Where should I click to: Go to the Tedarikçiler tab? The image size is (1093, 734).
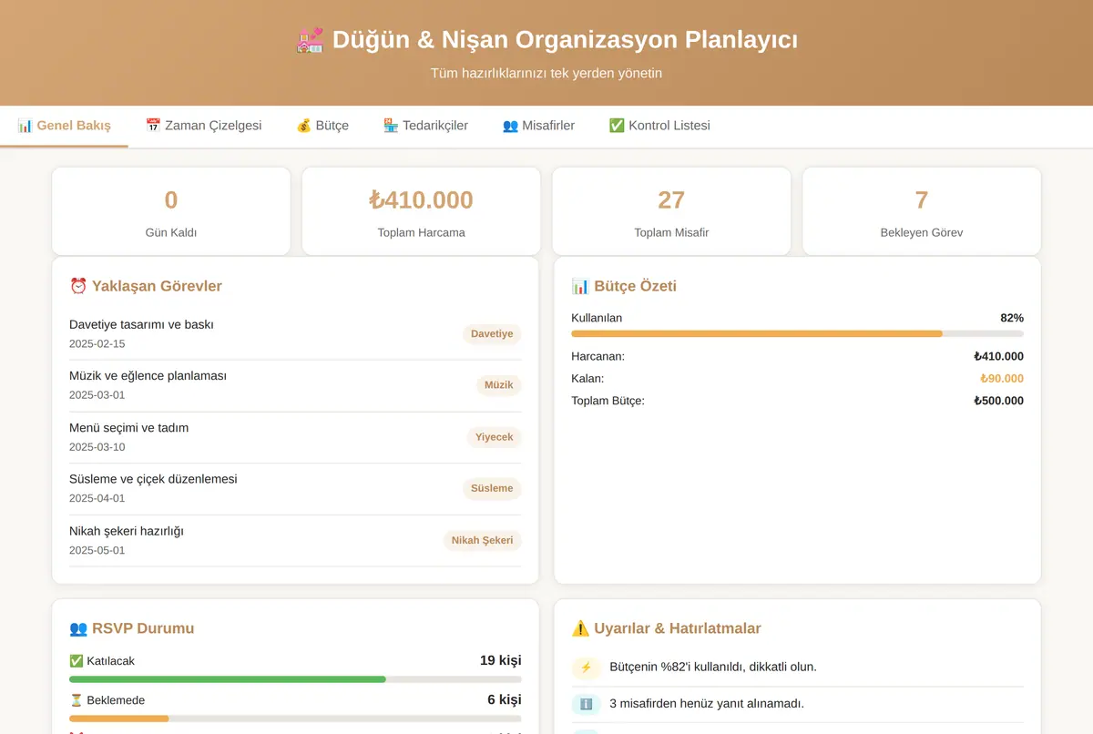point(425,126)
